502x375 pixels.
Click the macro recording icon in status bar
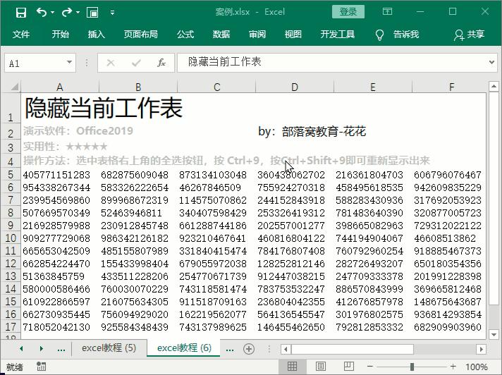click(42, 367)
